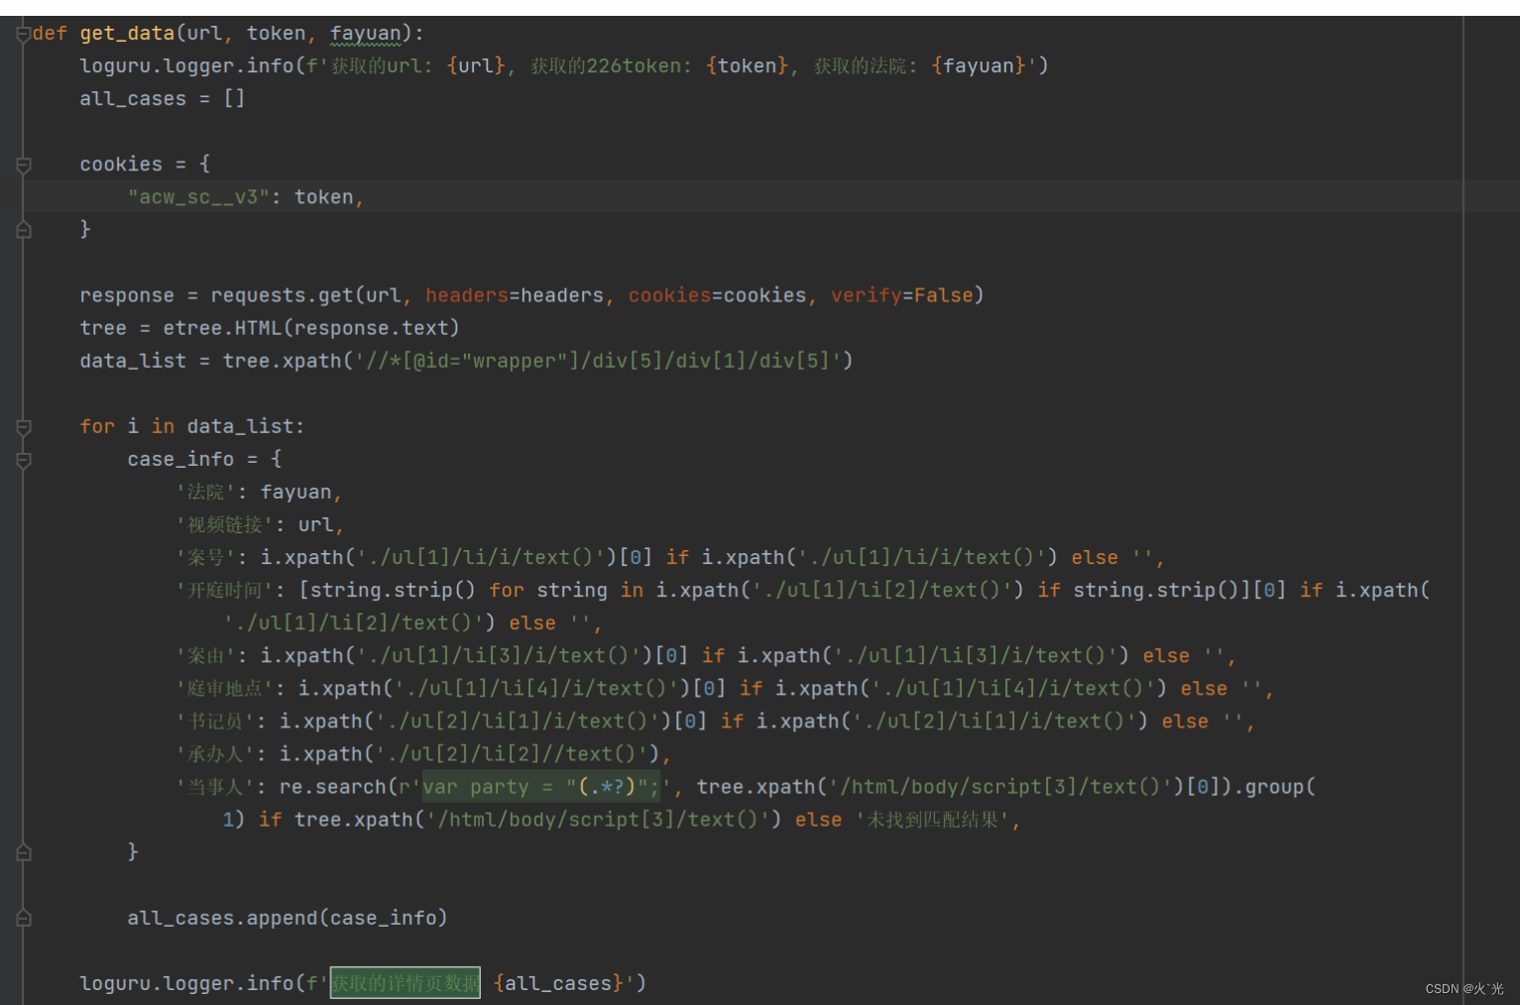Screen dimensions: 1520x1005
Task: Collapse the cookies dictionary fold marker
Action: [24, 165]
